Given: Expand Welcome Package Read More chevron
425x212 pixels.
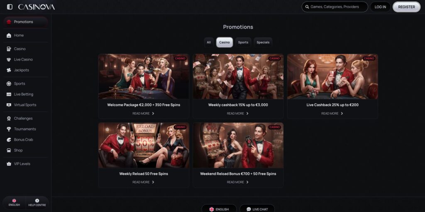Looking at the screenshot, I should pyautogui.click(x=153, y=113).
